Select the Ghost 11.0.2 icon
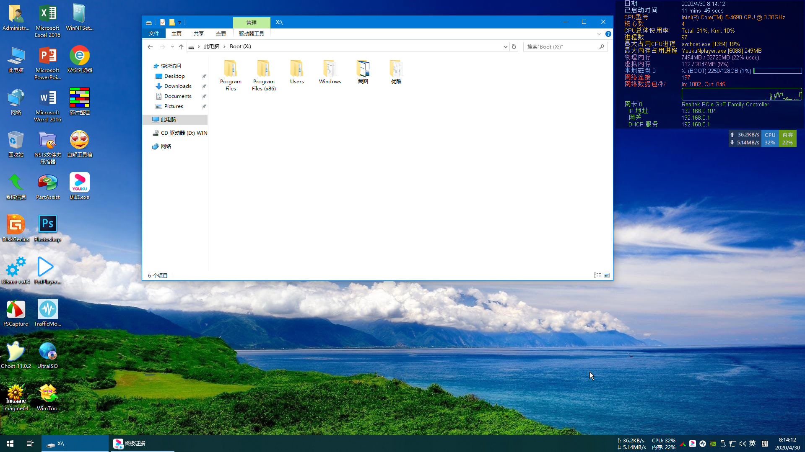The image size is (805, 452). pyautogui.click(x=16, y=356)
